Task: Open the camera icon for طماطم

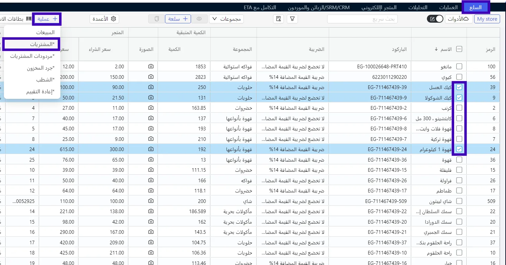Action: (151, 190)
